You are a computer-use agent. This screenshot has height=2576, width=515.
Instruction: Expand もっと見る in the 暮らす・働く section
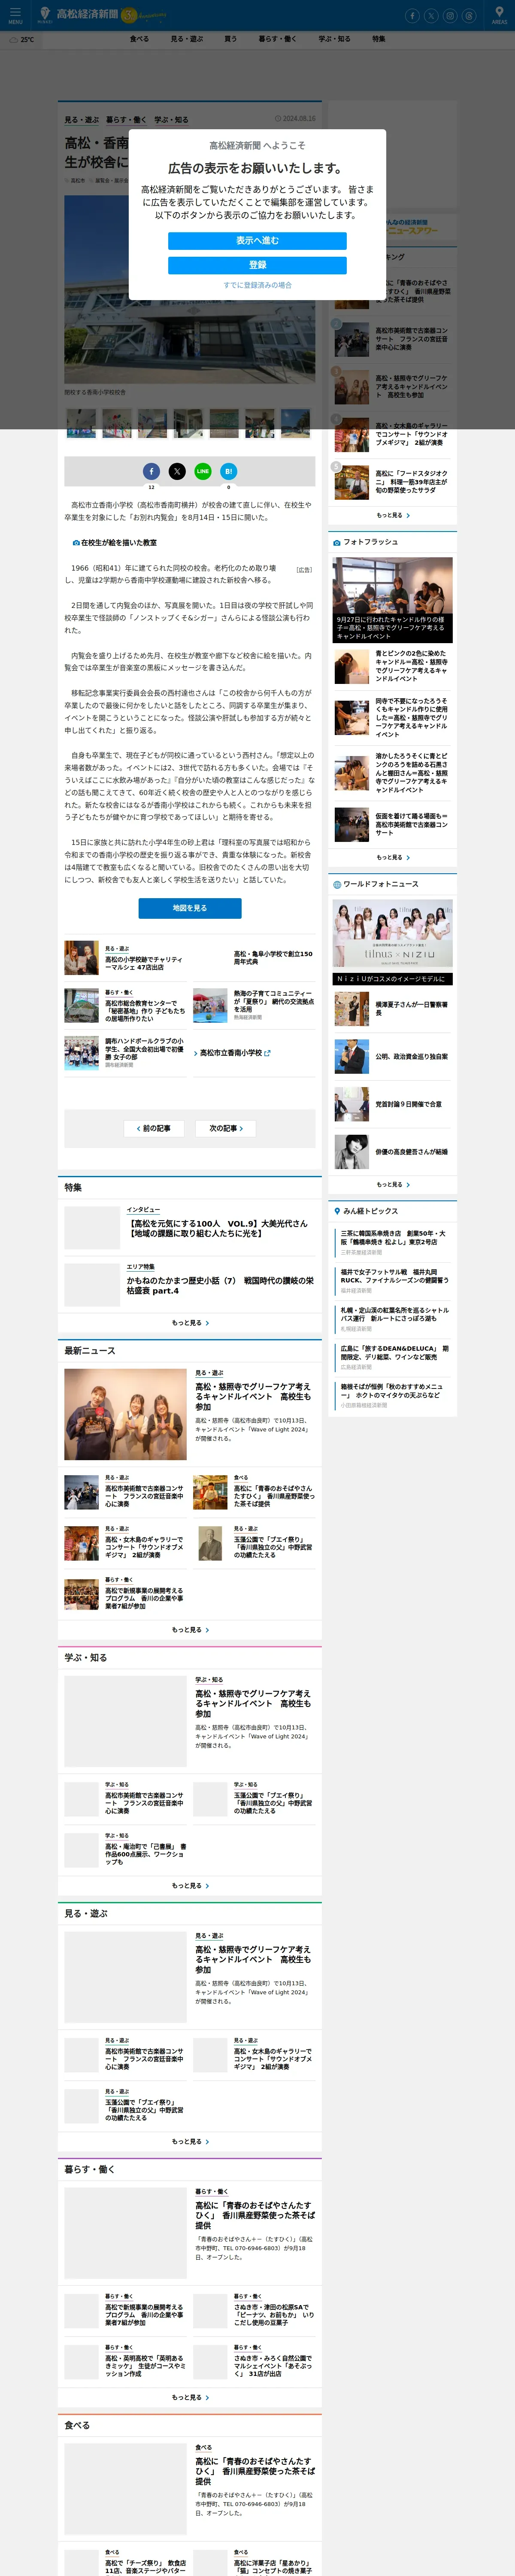(190, 2397)
